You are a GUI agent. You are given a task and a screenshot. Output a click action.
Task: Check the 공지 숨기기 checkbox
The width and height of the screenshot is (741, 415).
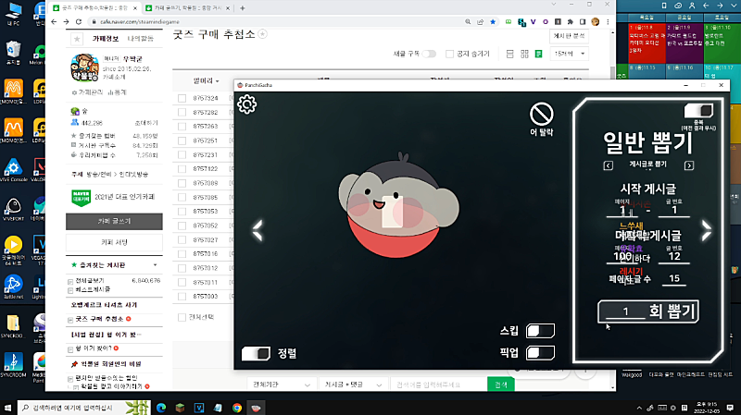(x=450, y=54)
